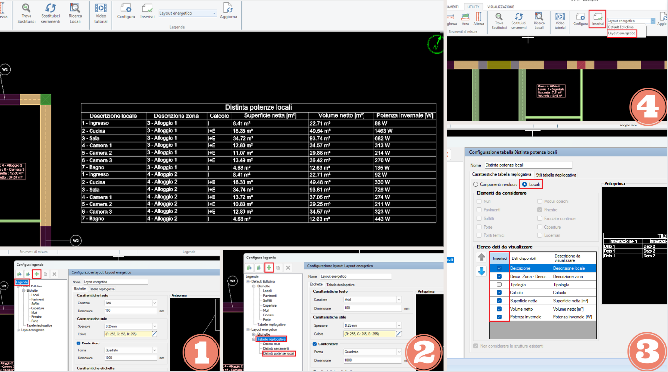Image resolution: width=668 pixels, height=372 pixels.
Task: Expand Layout energetico tree node in panel 1
Action: coord(19,330)
